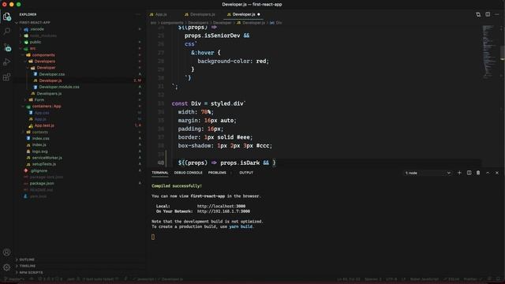Open Developers.js in the explorer tree
This screenshot has width=505, height=284.
point(49,94)
